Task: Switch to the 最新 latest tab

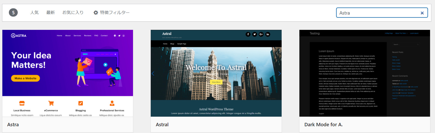Action: (x=51, y=12)
